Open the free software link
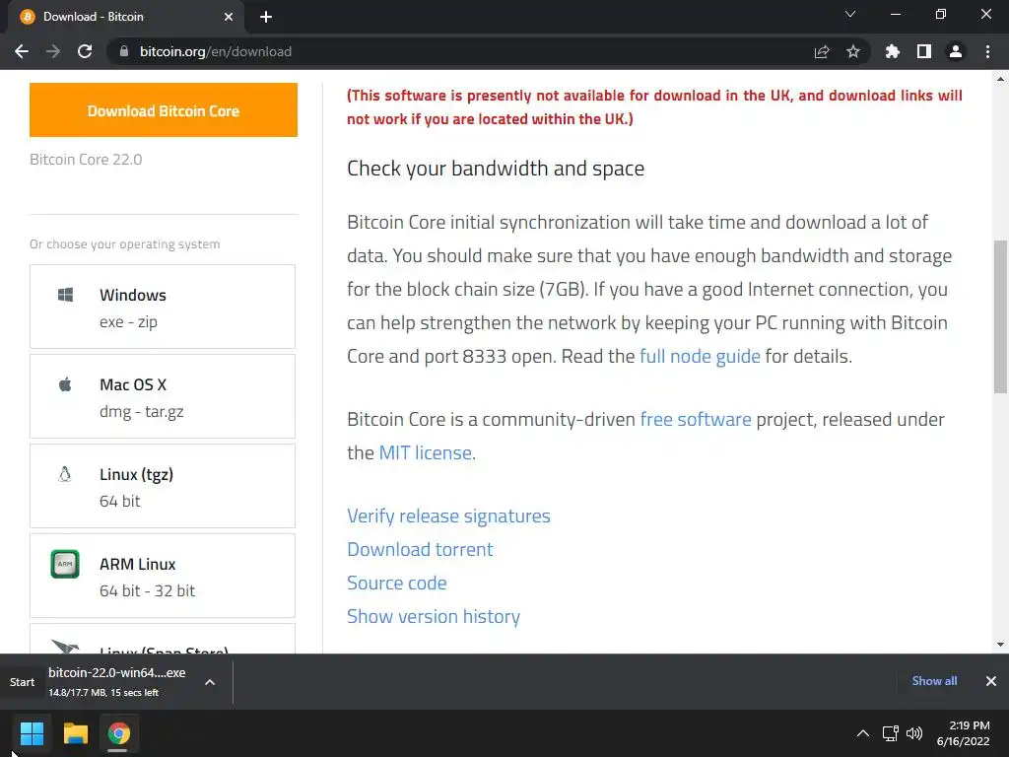The width and height of the screenshot is (1009, 757). (696, 419)
